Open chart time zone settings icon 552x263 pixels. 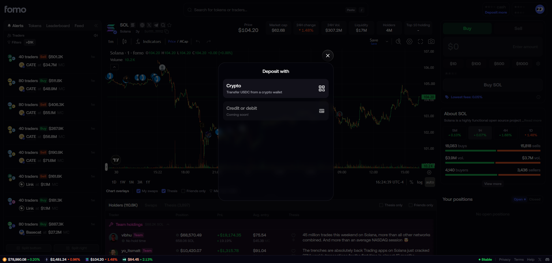(x=429, y=172)
